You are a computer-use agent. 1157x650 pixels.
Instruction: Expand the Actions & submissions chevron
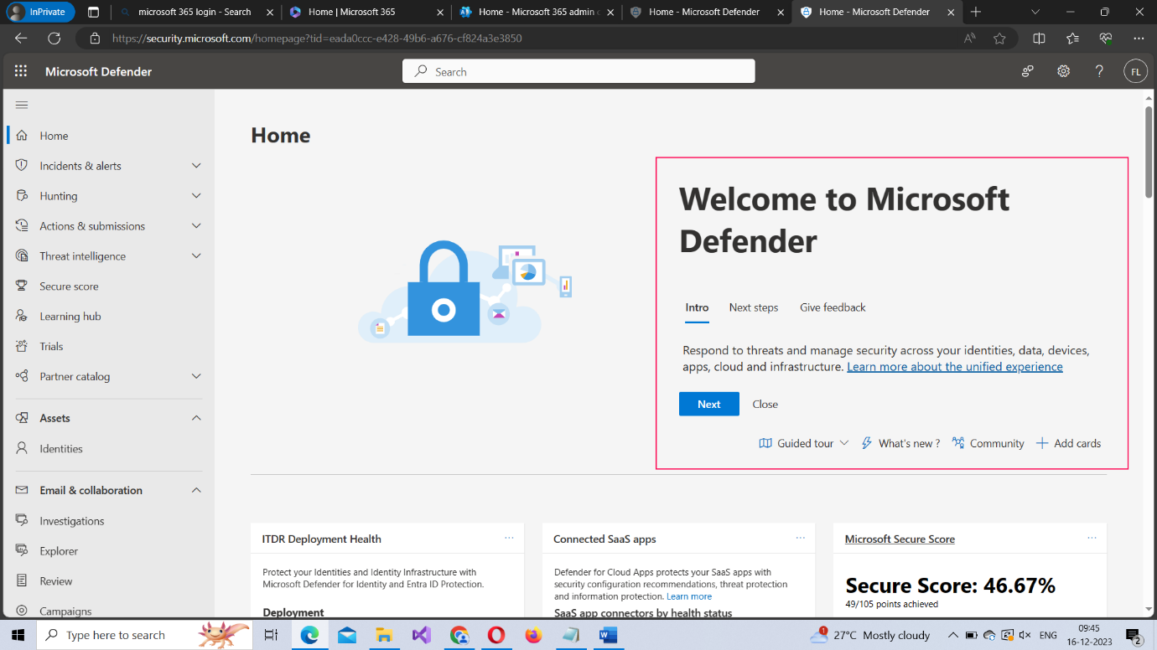tap(196, 226)
